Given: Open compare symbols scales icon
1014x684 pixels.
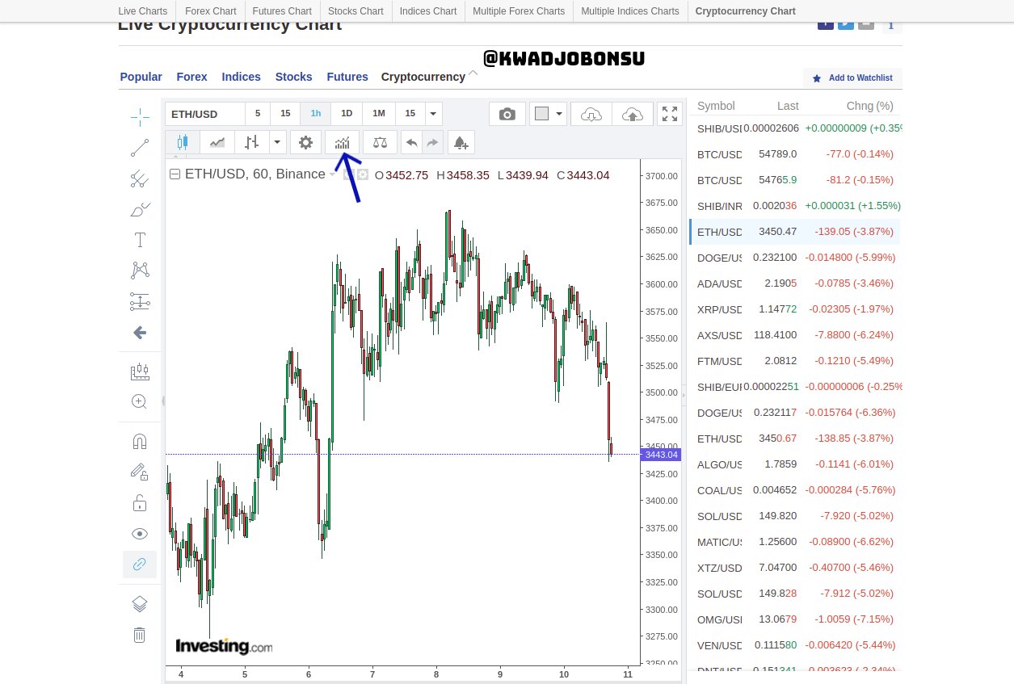Looking at the screenshot, I should [x=380, y=143].
